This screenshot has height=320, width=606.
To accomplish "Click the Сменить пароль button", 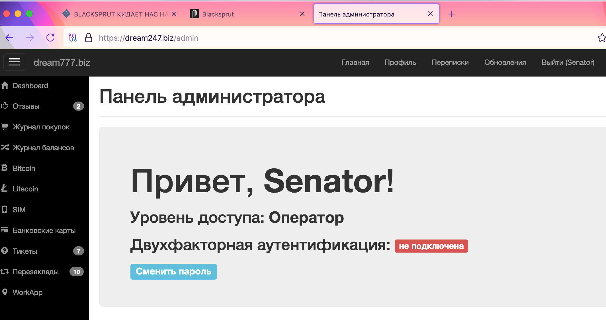I will (x=173, y=271).
